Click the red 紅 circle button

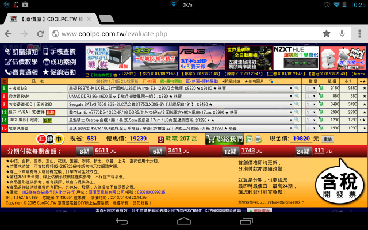pos(41,139)
